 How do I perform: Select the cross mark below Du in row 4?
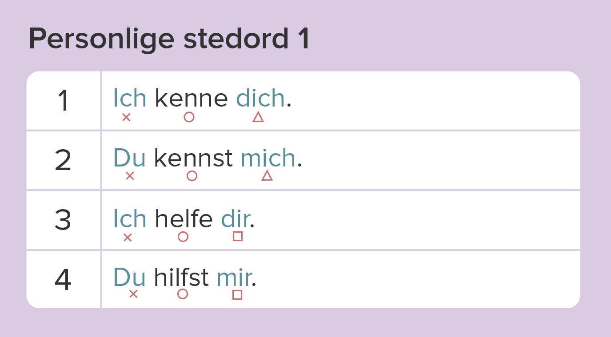[133, 294]
